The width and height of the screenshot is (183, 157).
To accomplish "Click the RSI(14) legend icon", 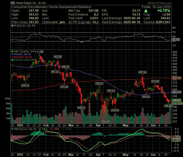I will point(12,26).
